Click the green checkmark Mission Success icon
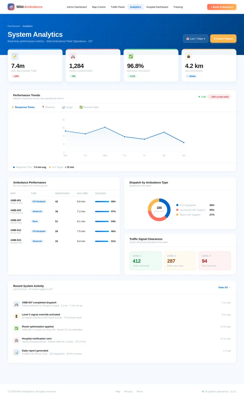Viewport: 244px width, 399px height. (131, 57)
